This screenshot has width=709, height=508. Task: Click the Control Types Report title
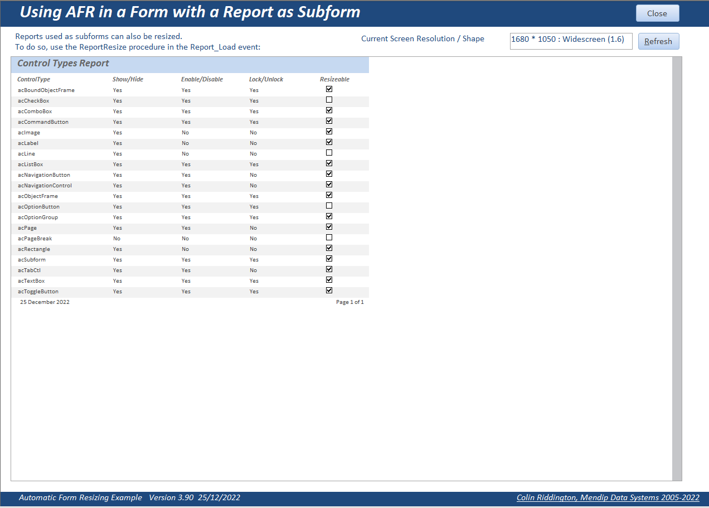[63, 64]
